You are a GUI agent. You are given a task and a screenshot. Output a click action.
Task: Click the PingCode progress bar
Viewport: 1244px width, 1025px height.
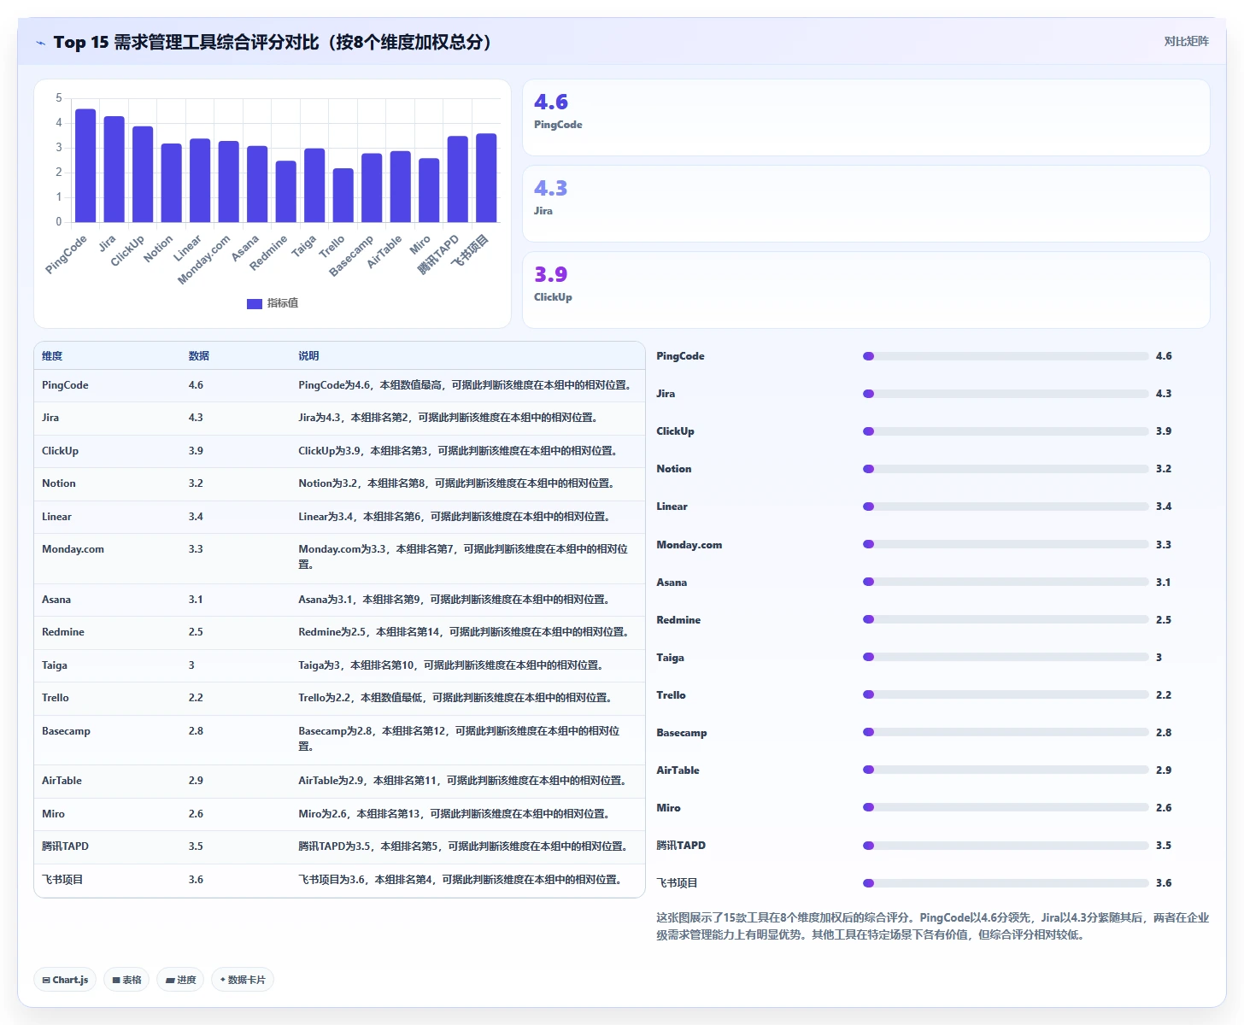coord(1006,356)
